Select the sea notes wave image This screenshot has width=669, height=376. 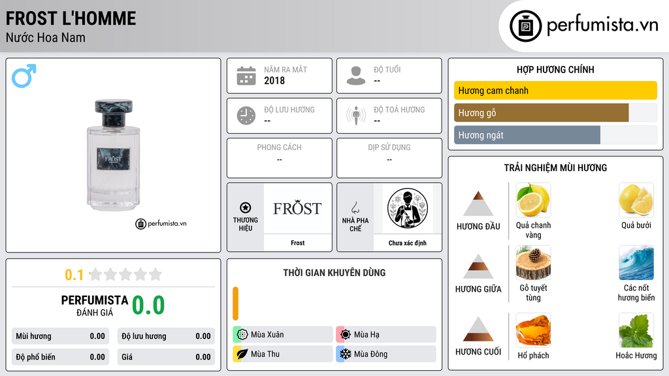point(636,262)
